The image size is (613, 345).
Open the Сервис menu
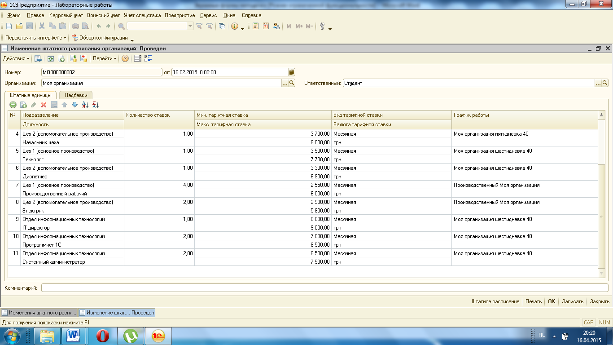pyautogui.click(x=208, y=15)
